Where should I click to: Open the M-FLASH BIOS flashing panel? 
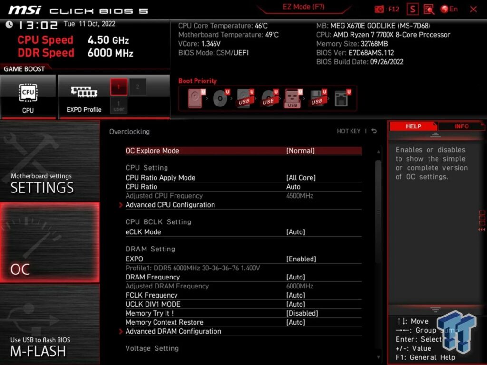49,324
